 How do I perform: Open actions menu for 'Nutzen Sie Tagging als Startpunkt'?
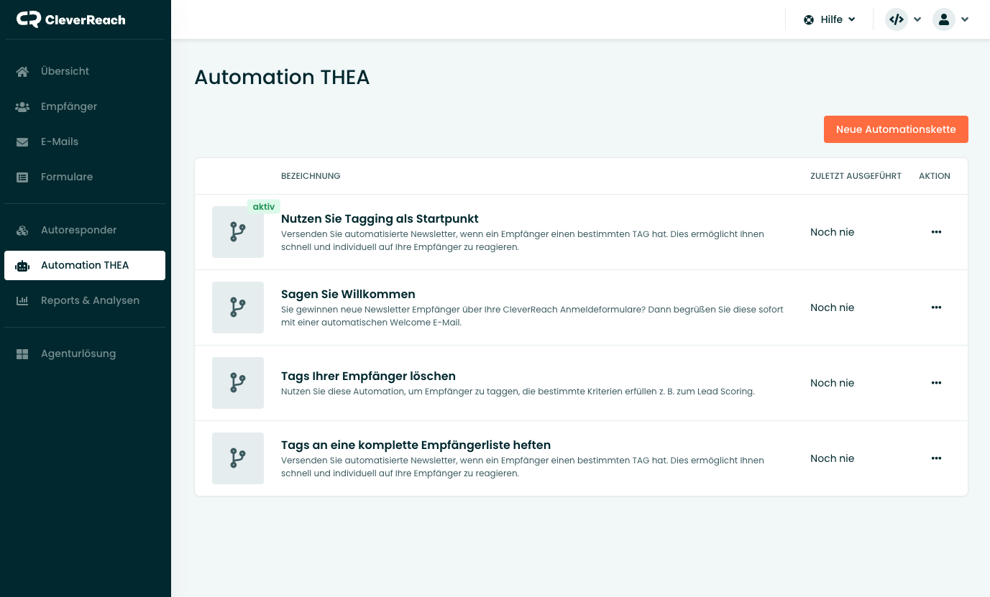pos(936,232)
